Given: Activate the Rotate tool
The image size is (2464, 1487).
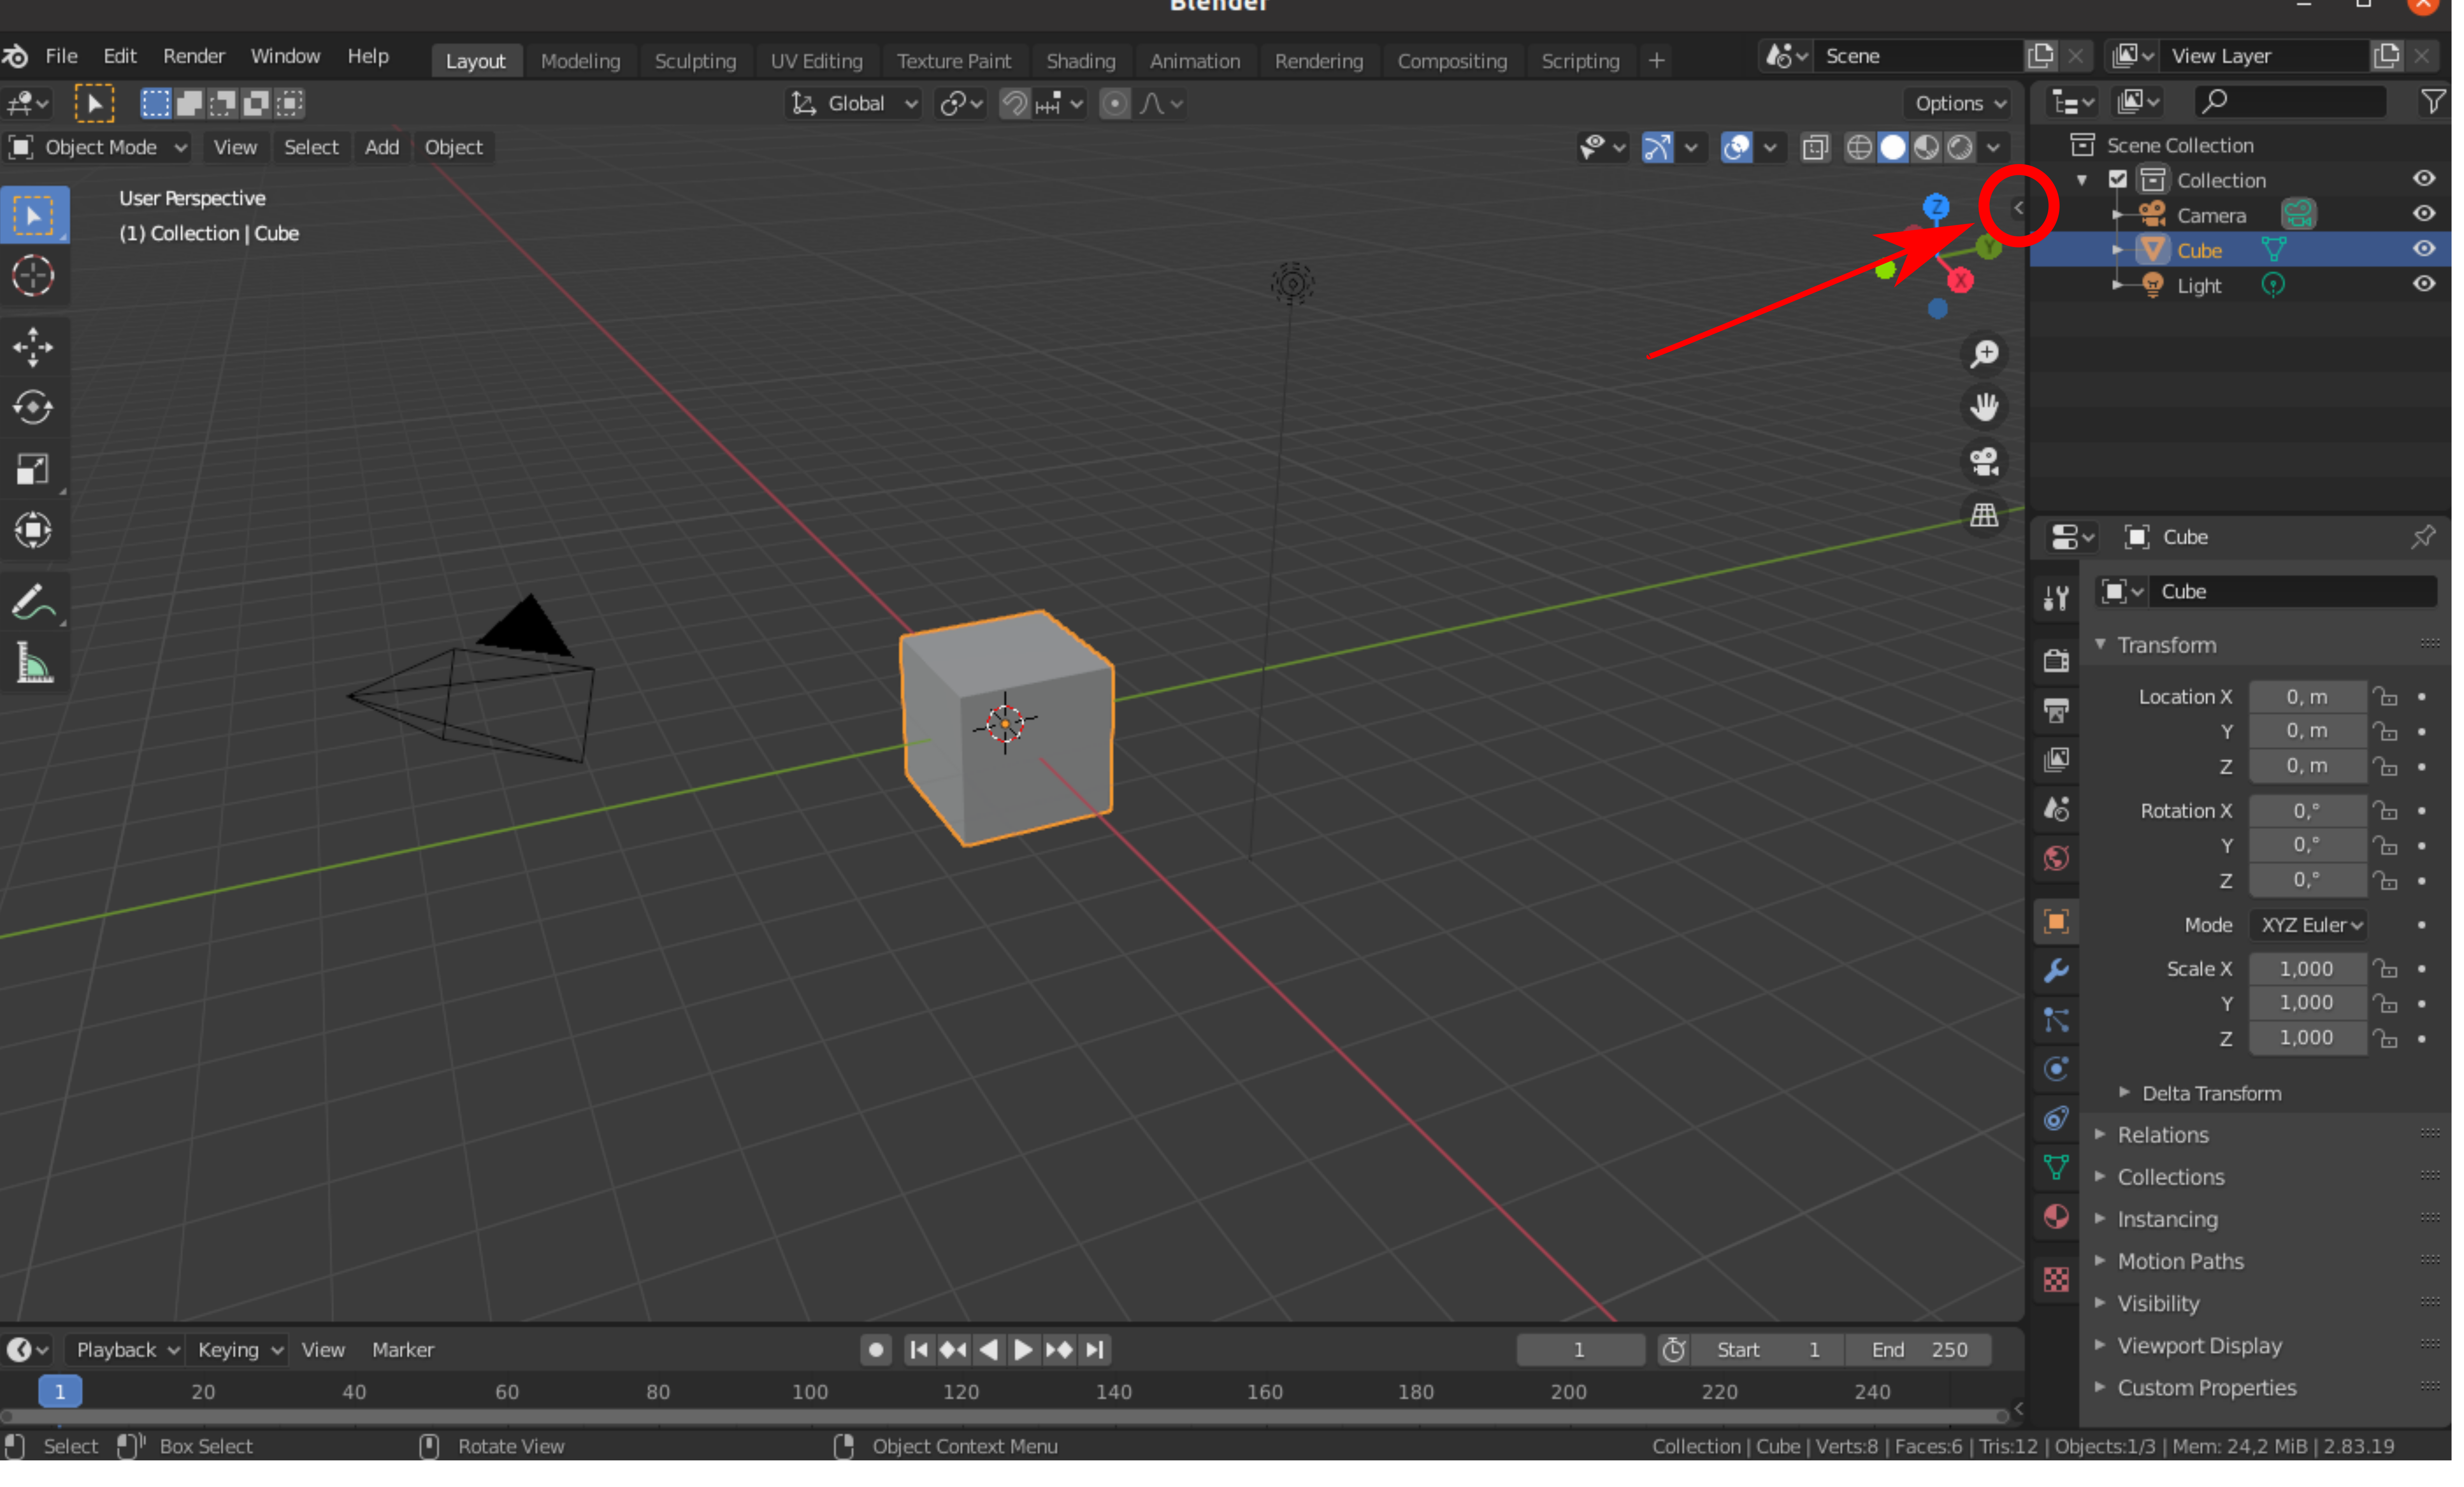Looking at the screenshot, I should click(x=33, y=408).
